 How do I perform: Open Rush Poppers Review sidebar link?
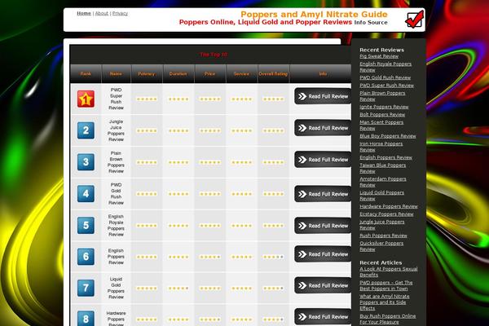383,236
